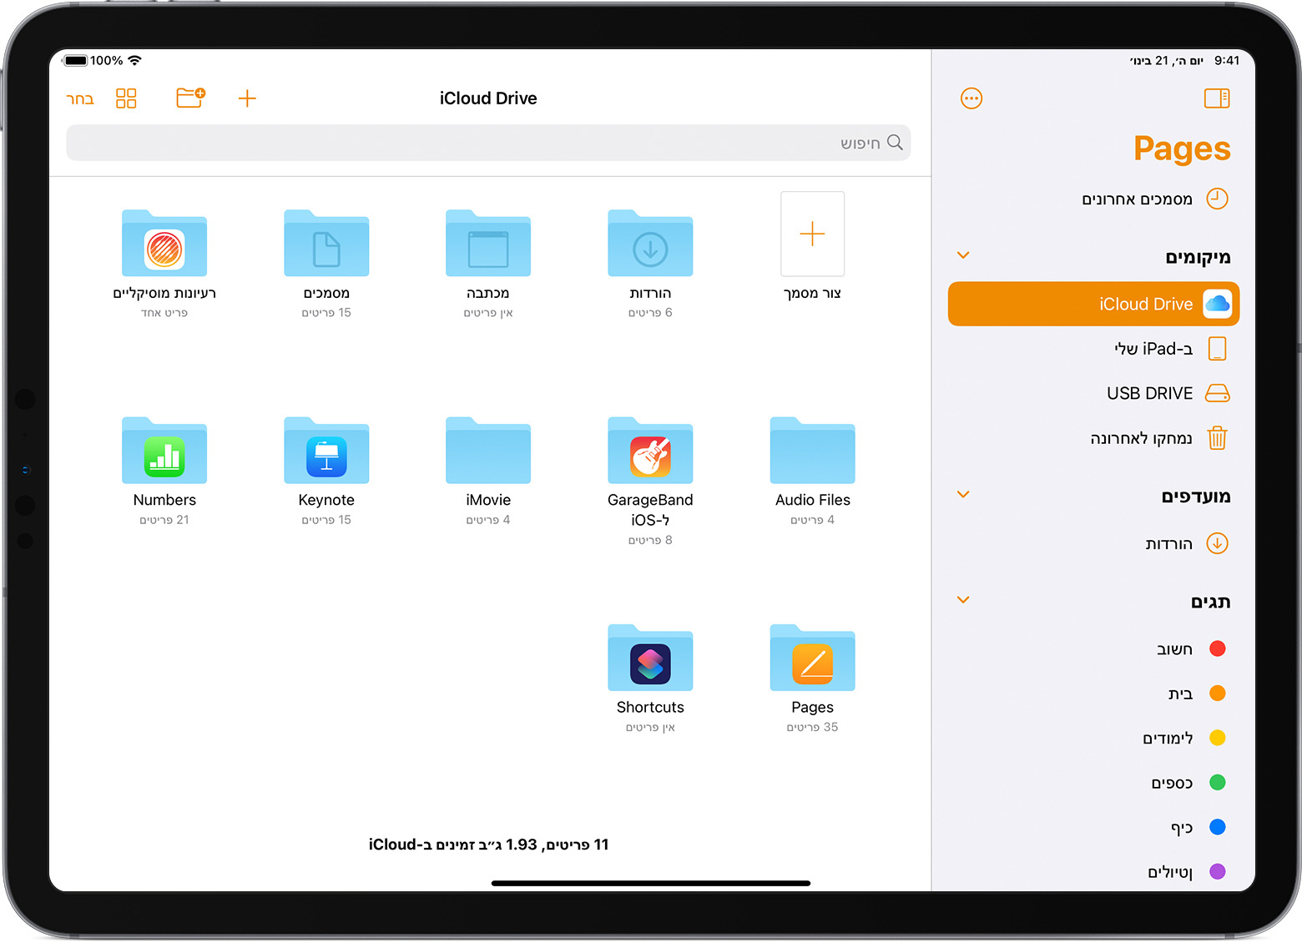Create a document via the צור מסמך tile
Viewport: 1302px width, 943px height.
coord(811,234)
